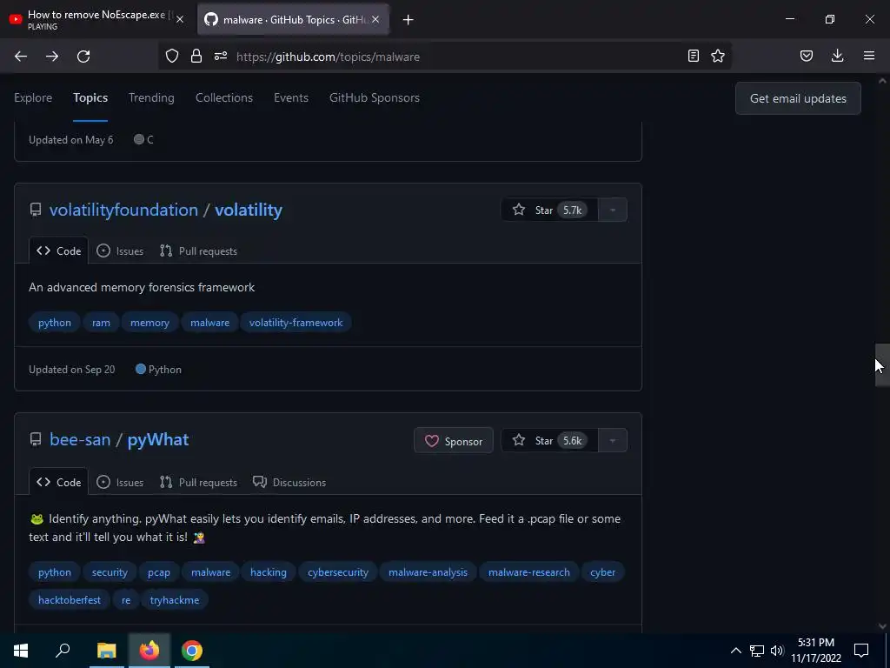Click the ram topic tag

pos(101,323)
